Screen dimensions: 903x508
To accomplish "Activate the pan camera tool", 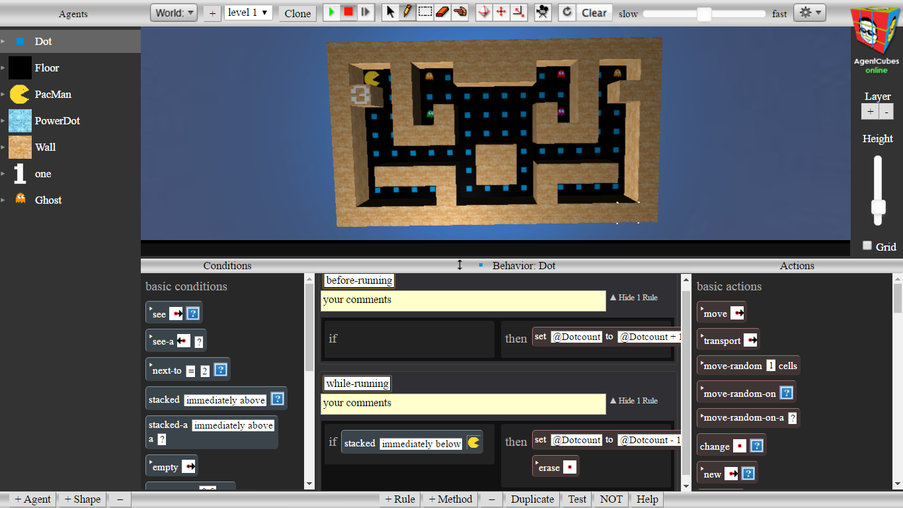I will [x=502, y=12].
